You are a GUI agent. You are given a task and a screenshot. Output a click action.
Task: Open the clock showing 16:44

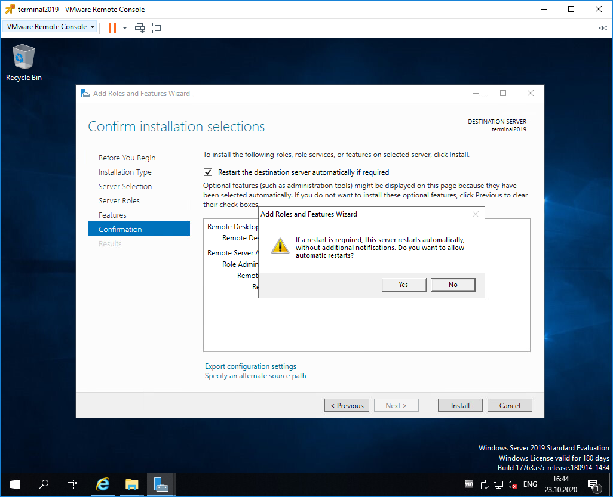click(560, 484)
